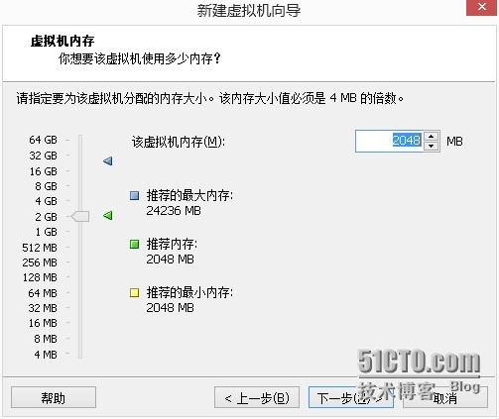Click the 1 GB slider label
Image resolution: width=499 pixels, height=419 pixels.
click(47, 232)
